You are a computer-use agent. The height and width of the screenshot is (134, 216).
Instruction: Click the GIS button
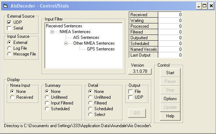point(137,113)
